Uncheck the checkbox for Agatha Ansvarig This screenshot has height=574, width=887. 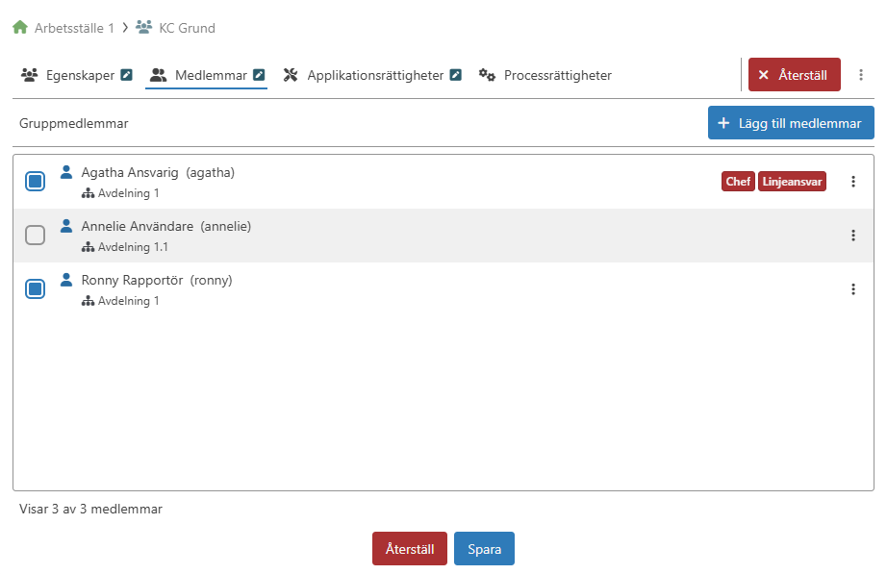tap(35, 181)
